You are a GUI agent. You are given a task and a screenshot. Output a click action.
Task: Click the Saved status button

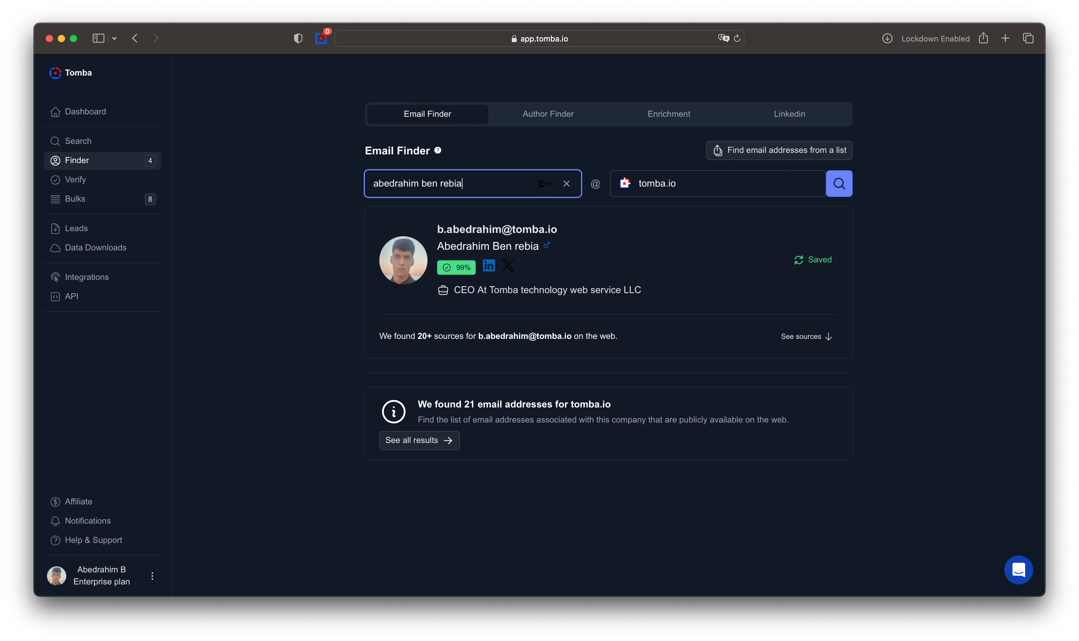click(812, 260)
